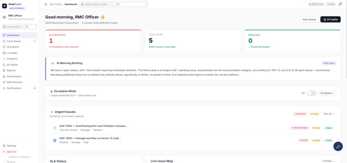Open Dashboard in the sidebar
347x163 pixels.
coord(19,35)
